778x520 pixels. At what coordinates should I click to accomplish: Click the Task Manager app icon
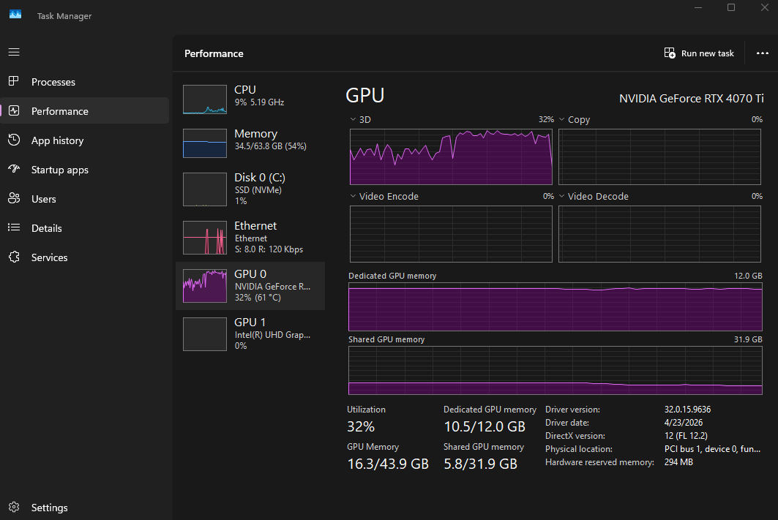coord(15,15)
